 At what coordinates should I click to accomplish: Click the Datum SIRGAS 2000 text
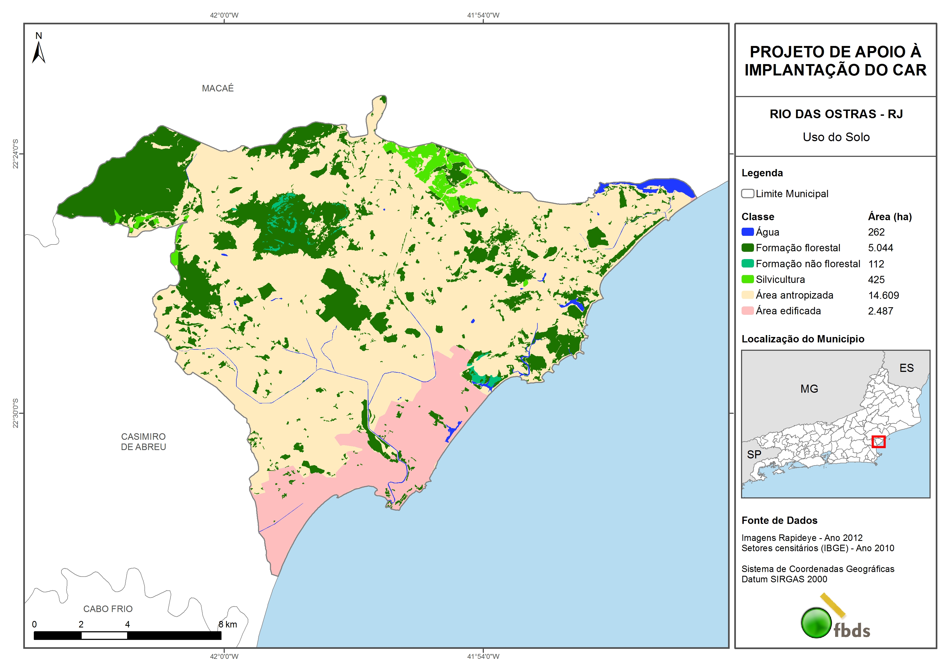(x=784, y=579)
